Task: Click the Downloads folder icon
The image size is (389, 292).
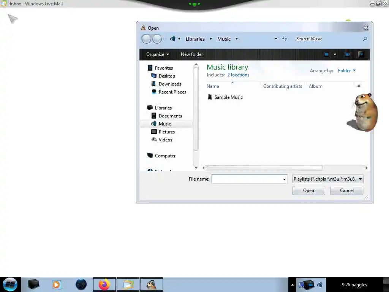Action: click(153, 84)
